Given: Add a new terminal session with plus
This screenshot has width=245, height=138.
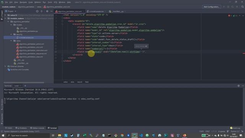Looking at the screenshot, I should pyautogui.click(x=25, y=86).
